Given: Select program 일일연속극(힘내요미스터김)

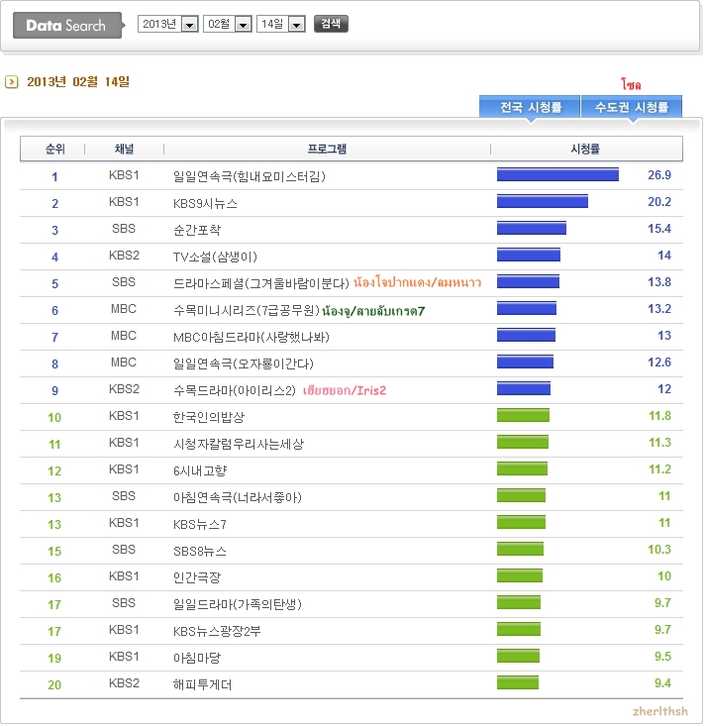Looking at the screenshot, I should tap(250, 176).
